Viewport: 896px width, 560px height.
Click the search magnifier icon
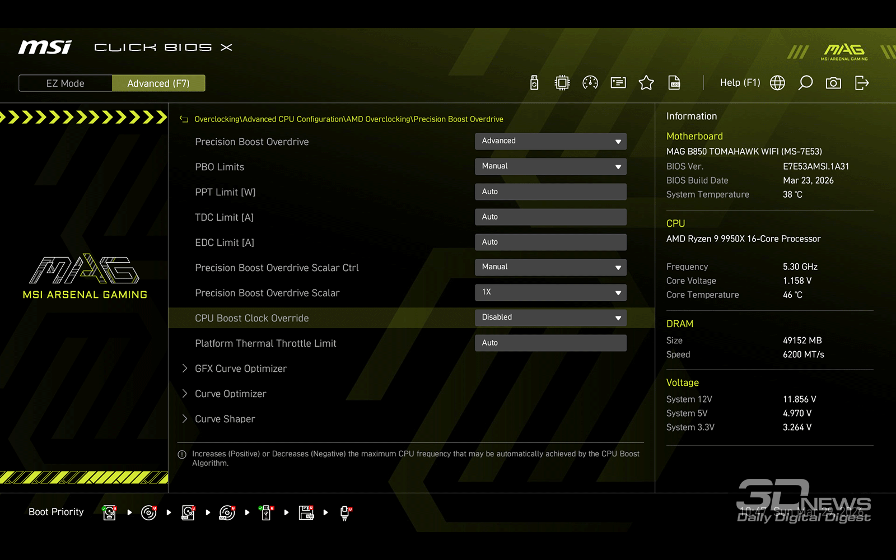[x=805, y=83]
